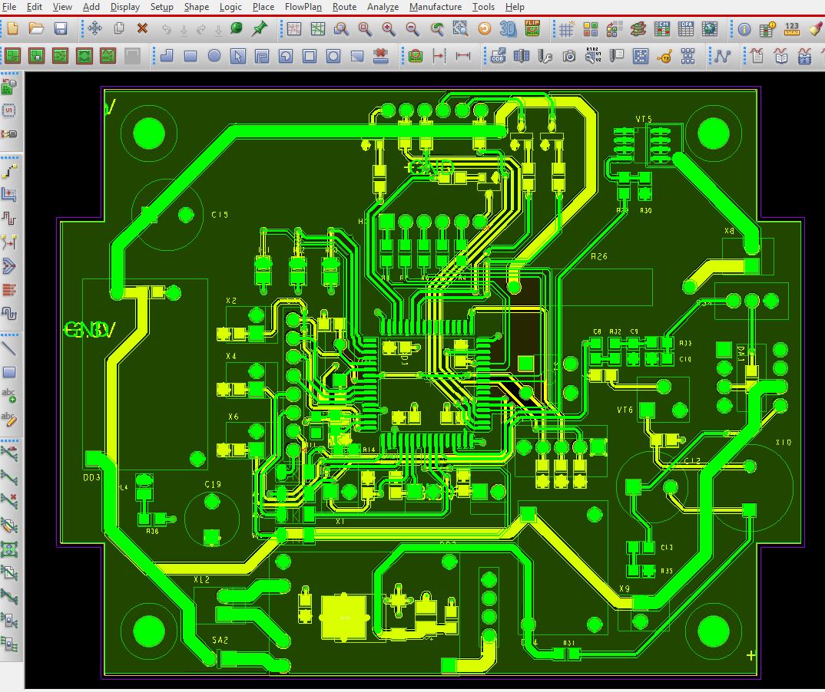
Task: Click the Shape Add Rectangle tool
Action: tap(191, 56)
